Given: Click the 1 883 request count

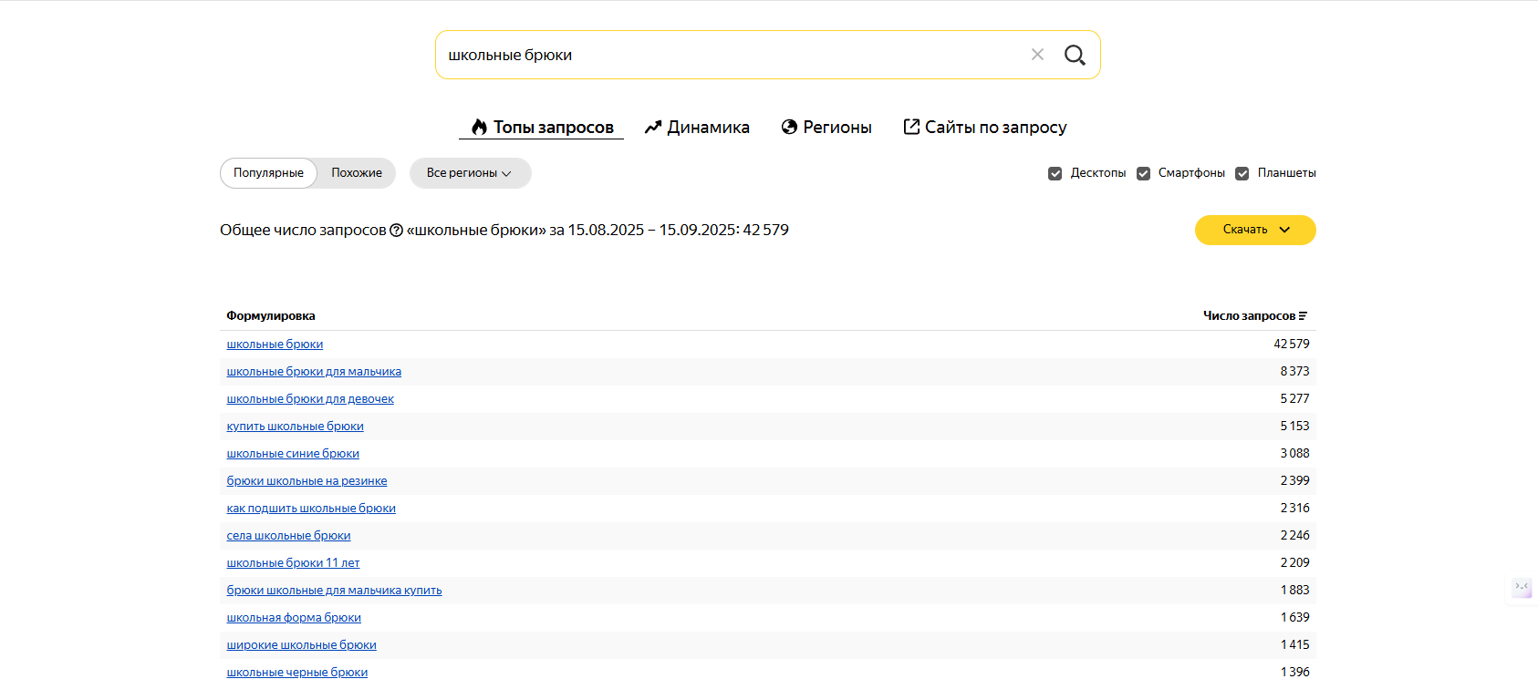Looking at the screenshot, I should (1294, 591).
